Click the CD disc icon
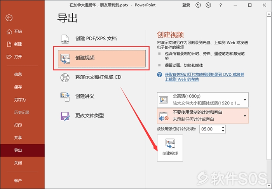The width and height of the screenshot is (272, 189). coord(65,78)
